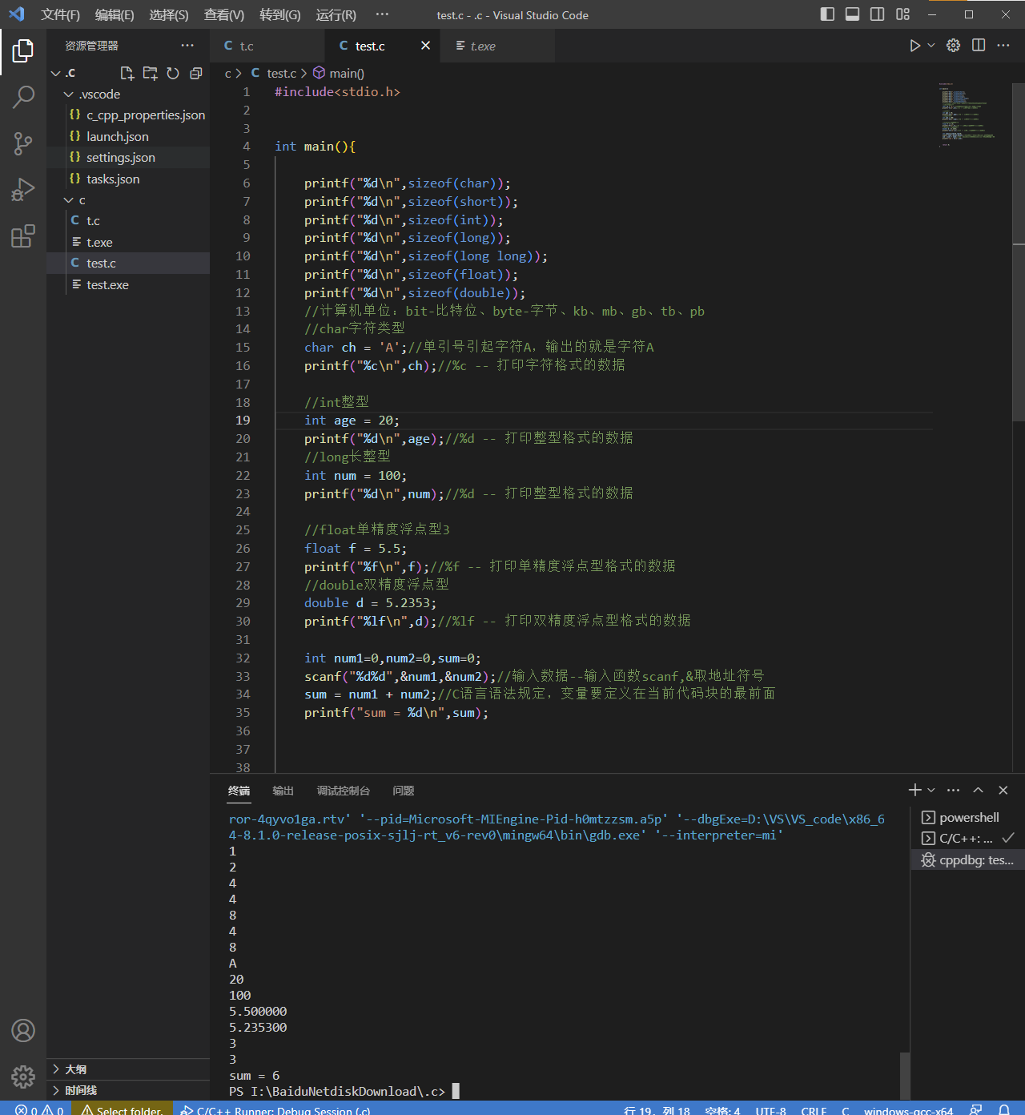Open the 转到(G) menu
1025x1115 pixels.
280,14
